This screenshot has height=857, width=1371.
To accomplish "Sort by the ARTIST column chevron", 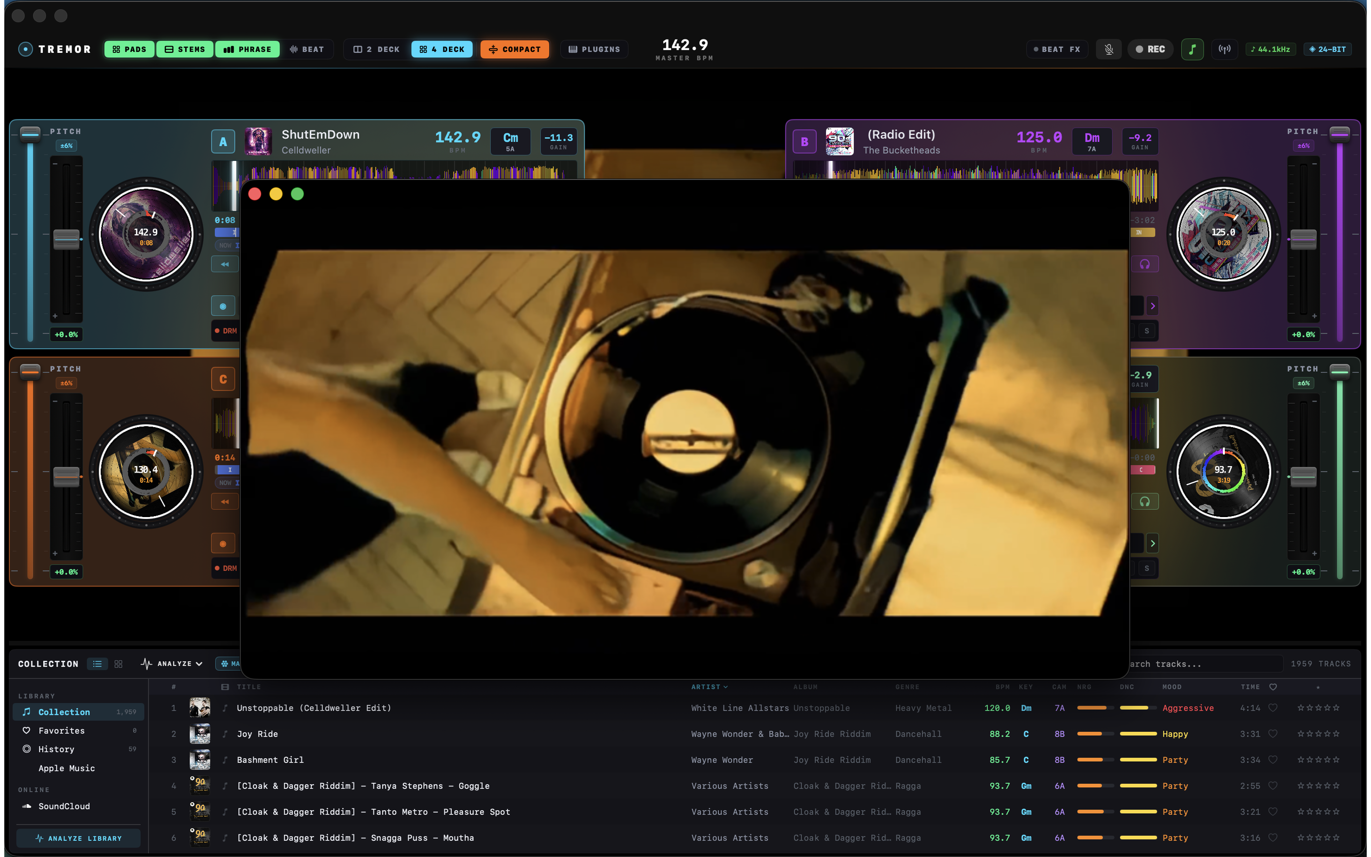I will [725, 687].
